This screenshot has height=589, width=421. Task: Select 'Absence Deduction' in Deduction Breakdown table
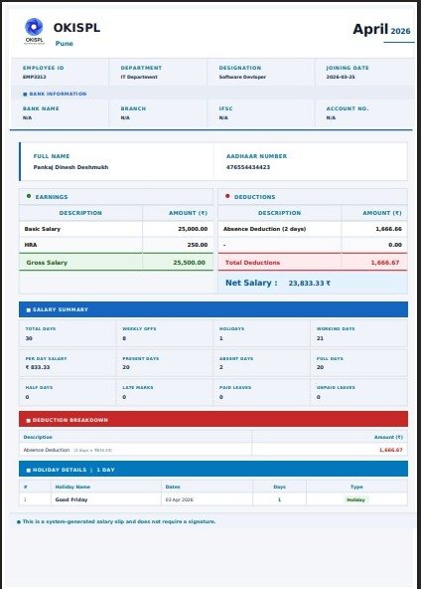(x=47, y=450)
